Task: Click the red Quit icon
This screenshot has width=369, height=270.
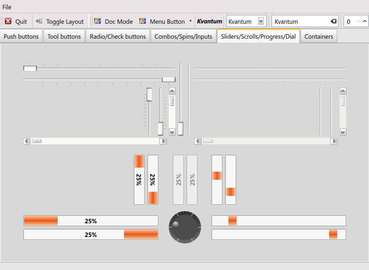Action: pos(8,21)
